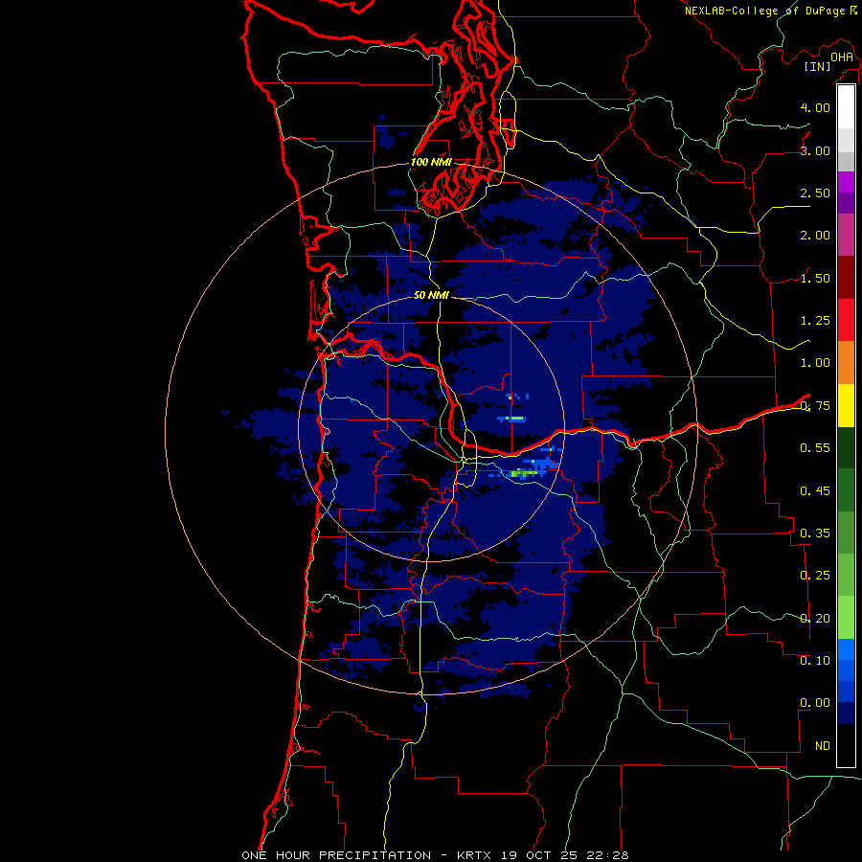This screenshot has width=862, height=862.
Task: Select the 1.00 legend value
Action: tap(815, 363)
